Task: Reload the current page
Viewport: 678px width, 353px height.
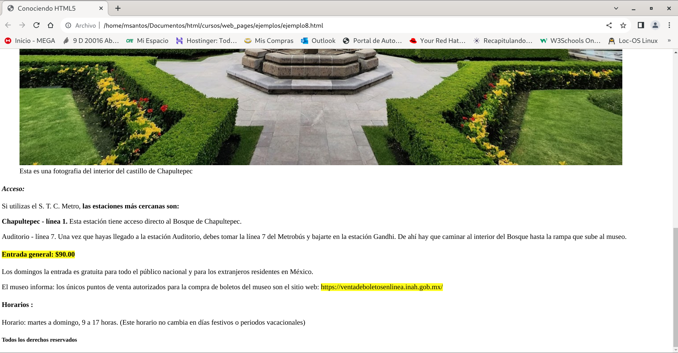Action: coord(36,25)
